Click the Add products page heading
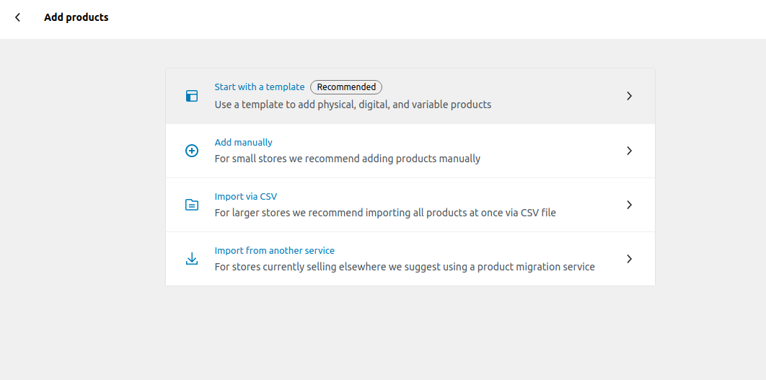 76,17
